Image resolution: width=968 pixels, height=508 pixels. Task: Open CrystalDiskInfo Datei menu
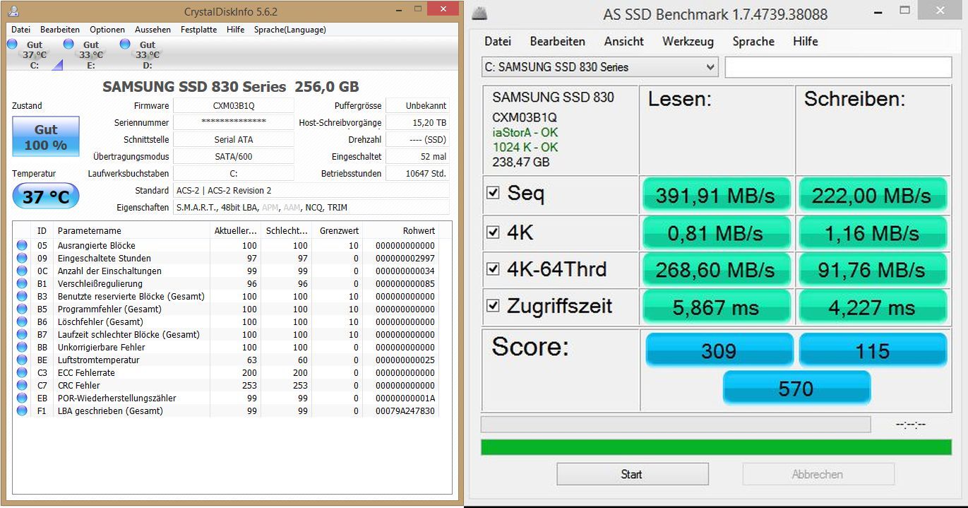[20, 30]
